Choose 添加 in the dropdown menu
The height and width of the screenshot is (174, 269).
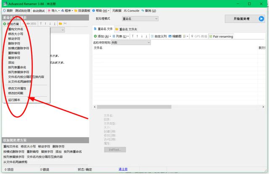pyautogui.click(x=11, y=62)
